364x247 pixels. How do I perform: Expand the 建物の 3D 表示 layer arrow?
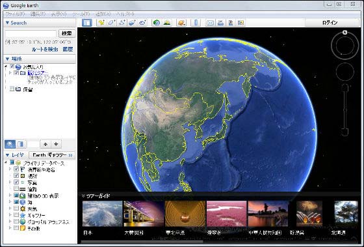10,195
